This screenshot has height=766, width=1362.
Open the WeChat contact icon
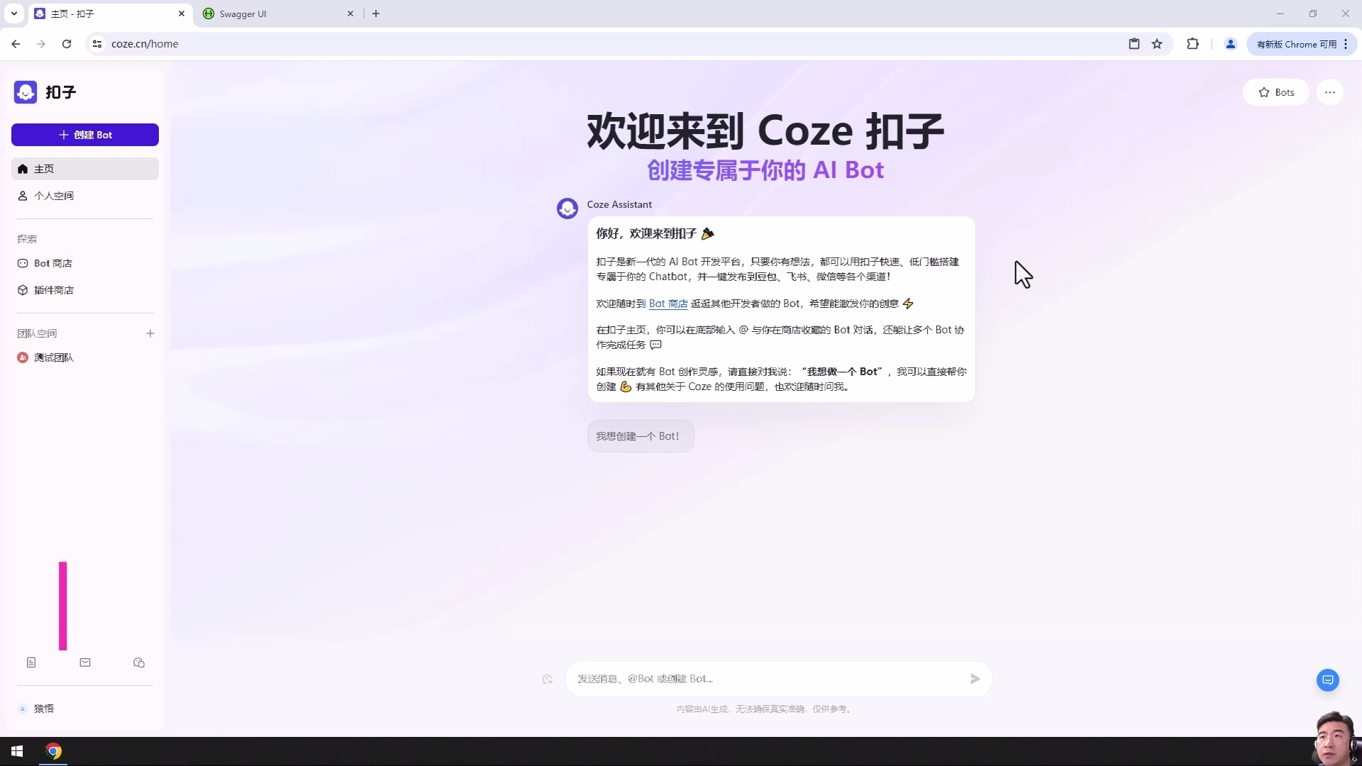[139, 662]
